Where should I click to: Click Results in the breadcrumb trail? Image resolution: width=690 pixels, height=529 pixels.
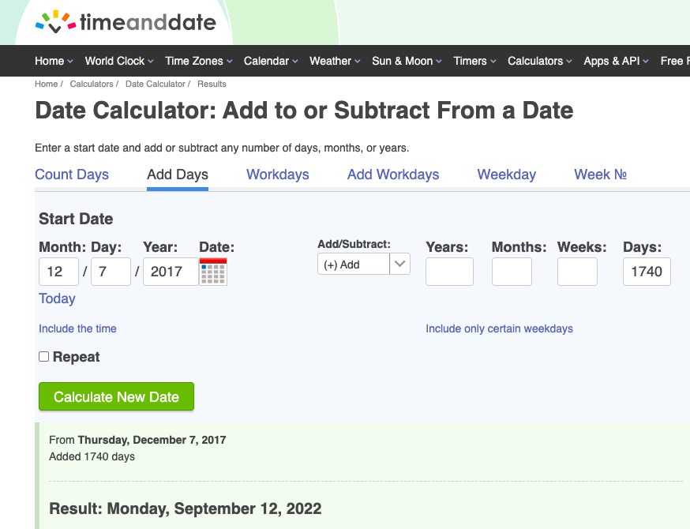point(212,84)
